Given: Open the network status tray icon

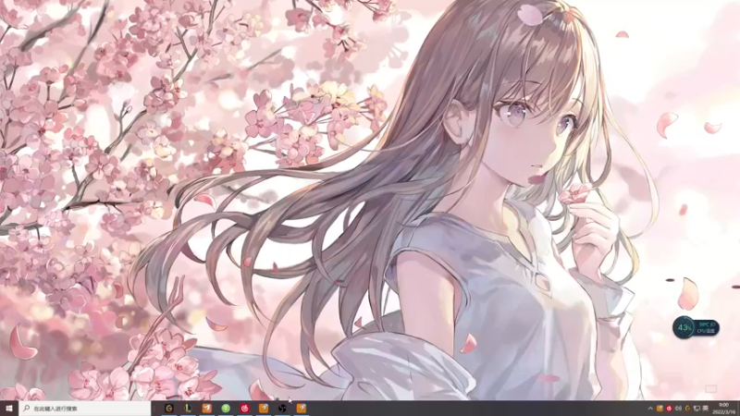Looking at the screenshot, I should [697, 409].
